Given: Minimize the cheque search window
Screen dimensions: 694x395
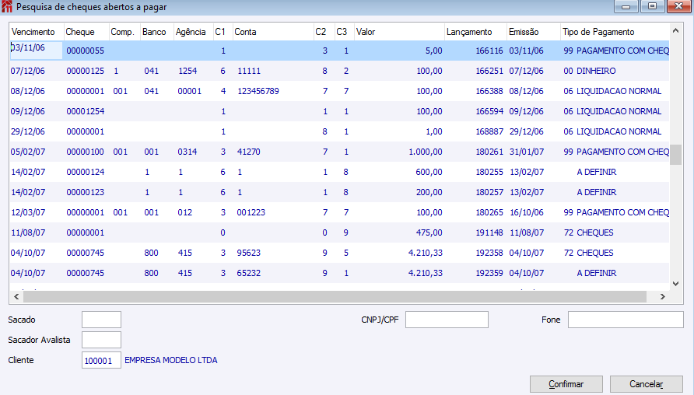Looking at the screenshot, I should click(x=626, y=6).
